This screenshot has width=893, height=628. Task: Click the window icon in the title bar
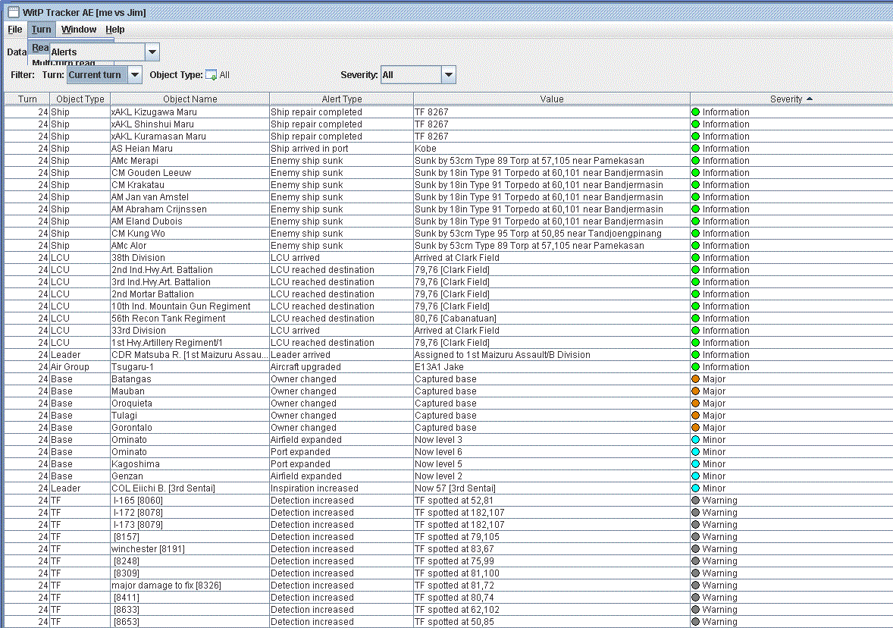point(13,12)
